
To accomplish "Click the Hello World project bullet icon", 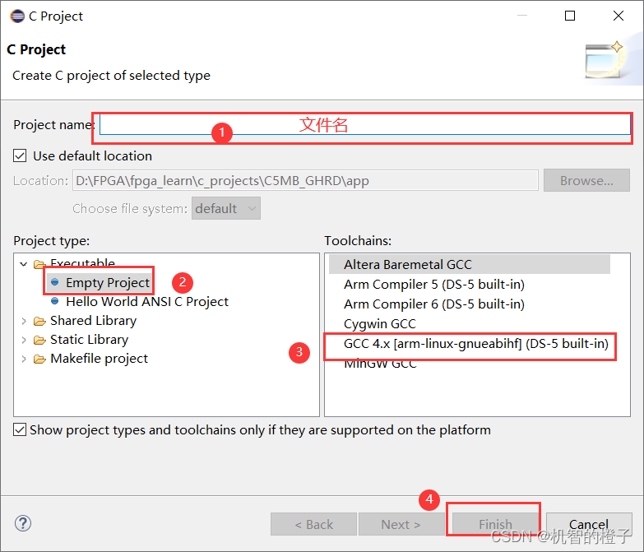I will [54, 301].
